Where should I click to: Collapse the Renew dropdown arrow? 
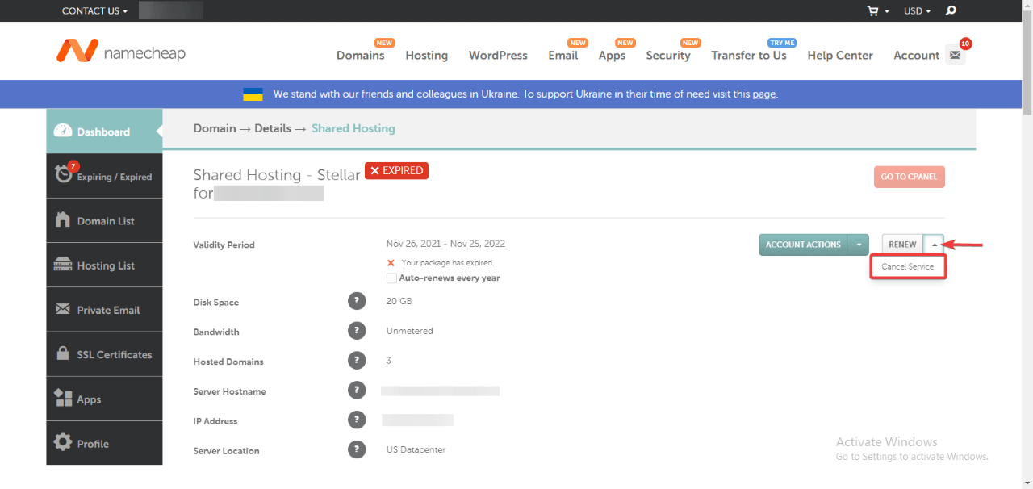point(935,245)
